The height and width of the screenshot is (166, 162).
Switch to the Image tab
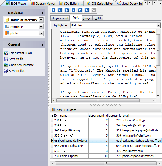[87, 18]
